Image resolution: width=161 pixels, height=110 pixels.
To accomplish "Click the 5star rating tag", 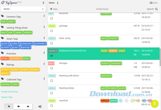I will [5, 73].
